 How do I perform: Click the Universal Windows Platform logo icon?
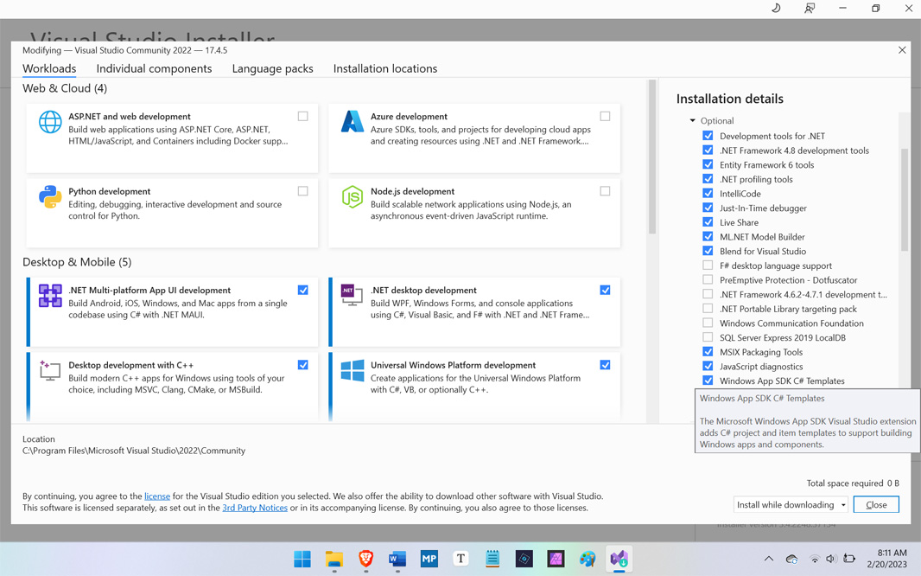click(x=352, y=371)
